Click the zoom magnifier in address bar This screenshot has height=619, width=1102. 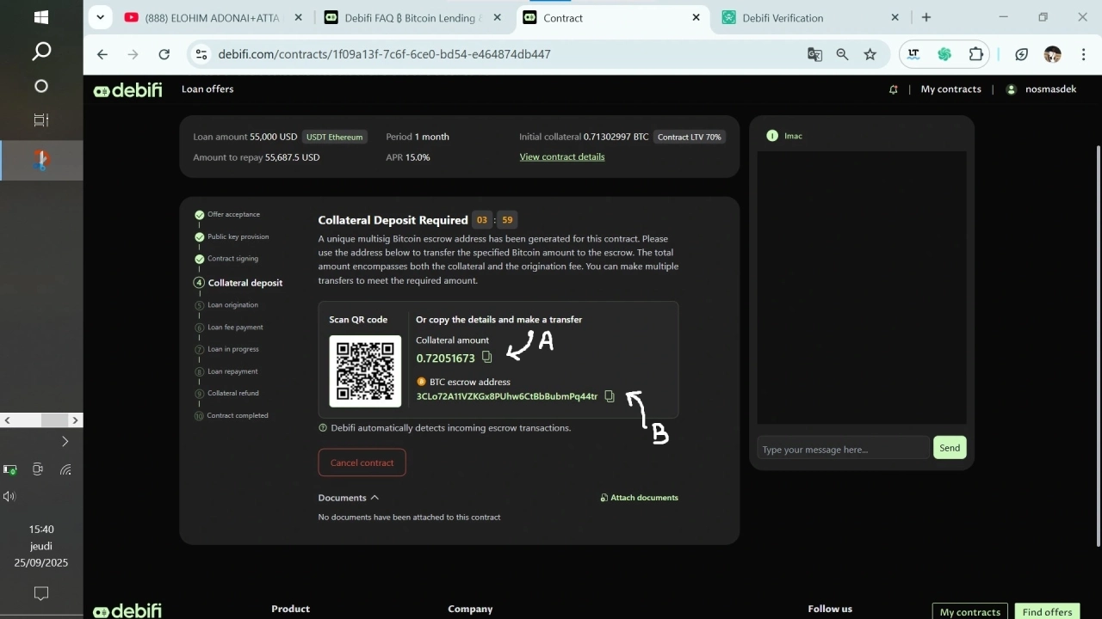842,54
